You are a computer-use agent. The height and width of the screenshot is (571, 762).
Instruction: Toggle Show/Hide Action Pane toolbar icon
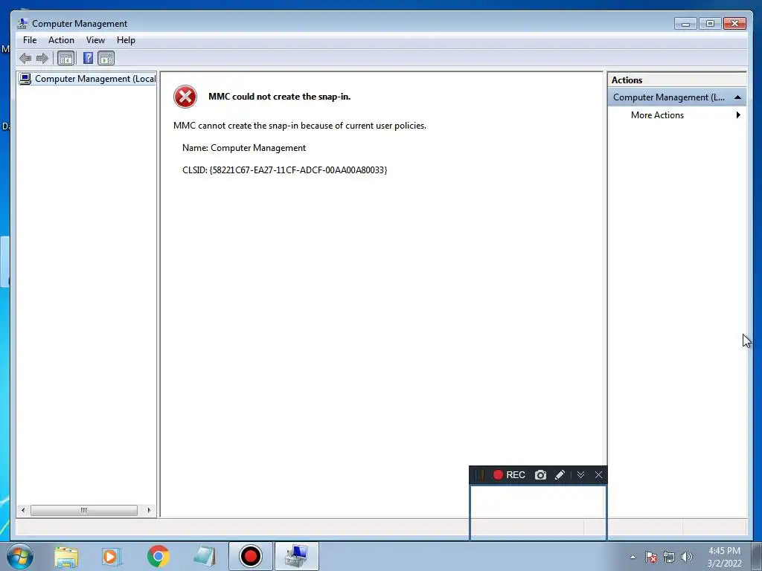(106, 59)
